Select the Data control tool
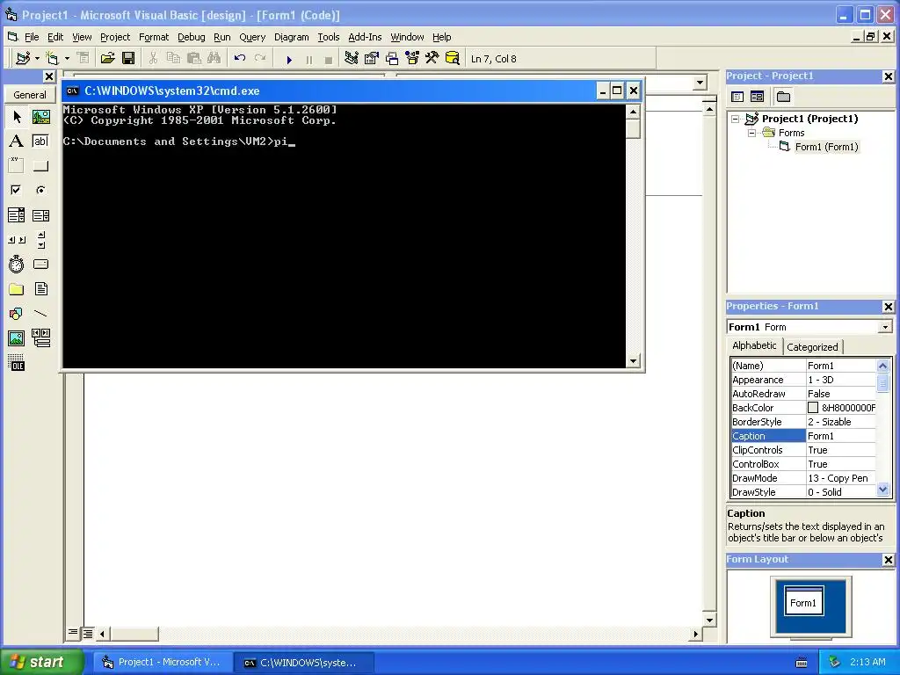 click(x=40, y=338)
